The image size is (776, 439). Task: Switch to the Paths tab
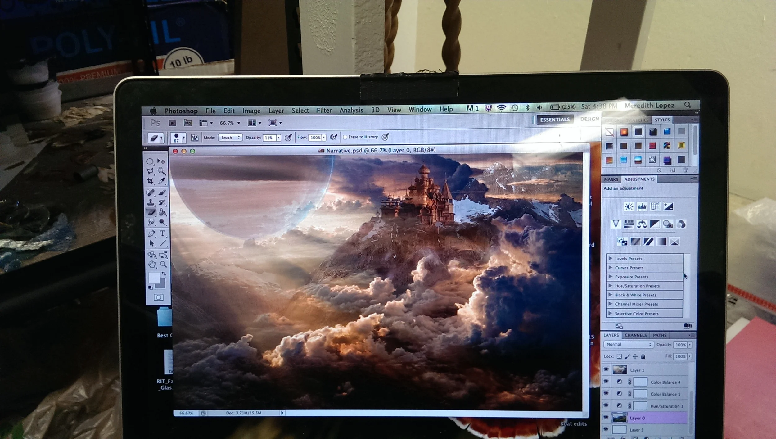[660, 335]
